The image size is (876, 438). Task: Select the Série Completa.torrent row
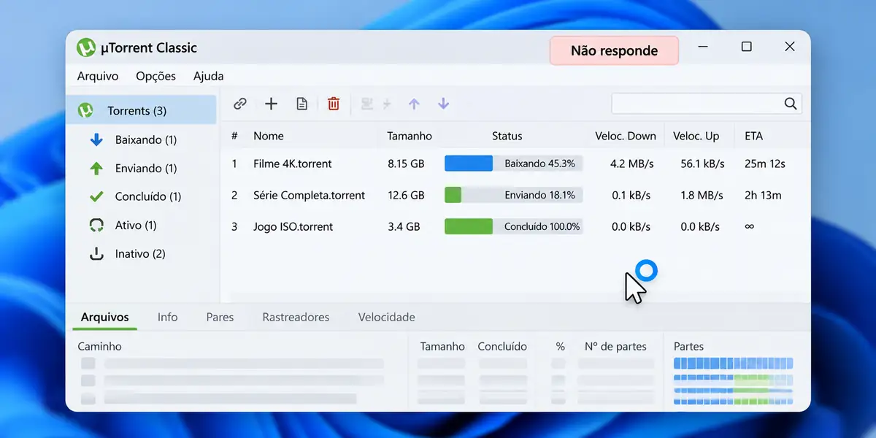click(515, 195)
